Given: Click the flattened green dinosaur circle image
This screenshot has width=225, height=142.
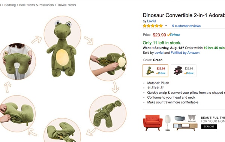Looking at the screenshot, I should tap(108, 114).
